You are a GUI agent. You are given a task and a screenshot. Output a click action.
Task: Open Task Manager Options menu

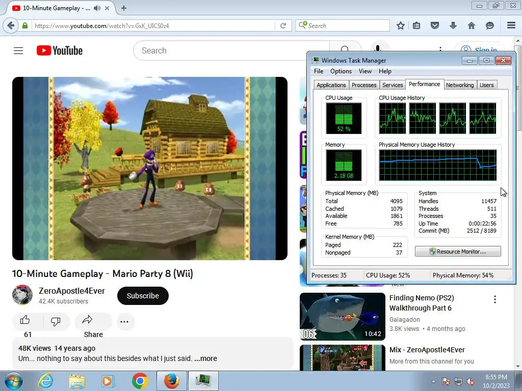coord(341,71)
